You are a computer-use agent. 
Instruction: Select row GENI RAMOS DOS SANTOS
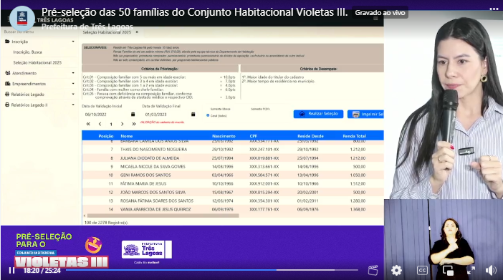click(233, 175)
